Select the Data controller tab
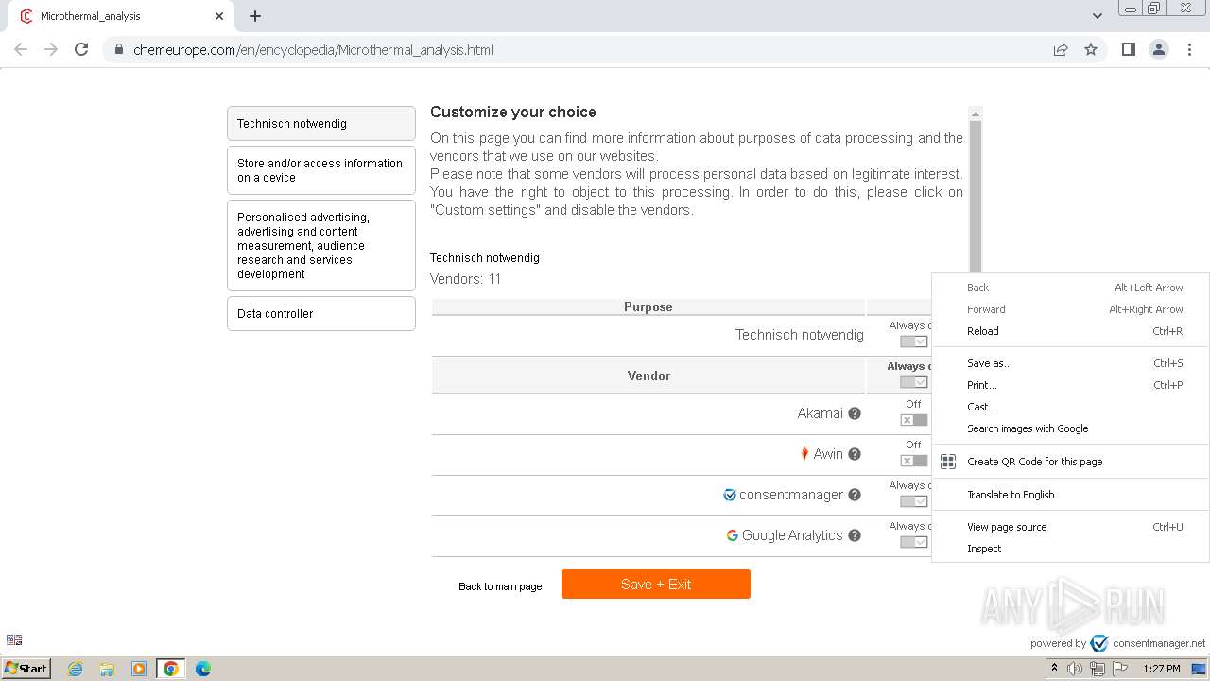 tap(321, 314)
